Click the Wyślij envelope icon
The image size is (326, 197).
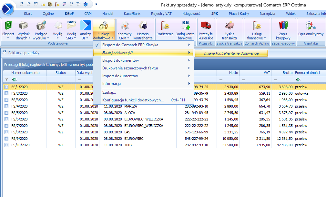(57, 26)
